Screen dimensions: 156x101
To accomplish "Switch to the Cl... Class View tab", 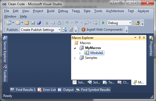I will click(x=123, y=82).
